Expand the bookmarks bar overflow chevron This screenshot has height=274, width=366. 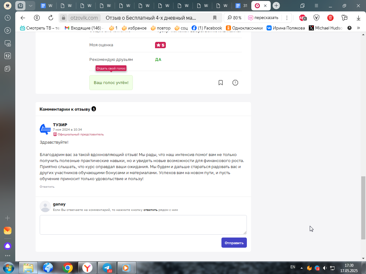click(x=358, y=28)
